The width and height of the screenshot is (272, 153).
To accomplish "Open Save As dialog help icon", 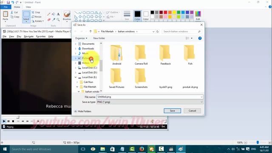I will [200, 38].
